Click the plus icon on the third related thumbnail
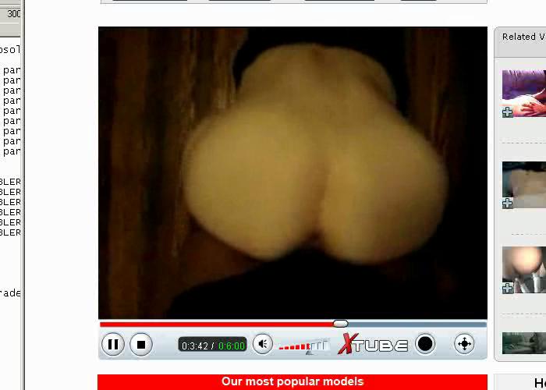Screen dimensions: 546x390 tap(508, 289)
